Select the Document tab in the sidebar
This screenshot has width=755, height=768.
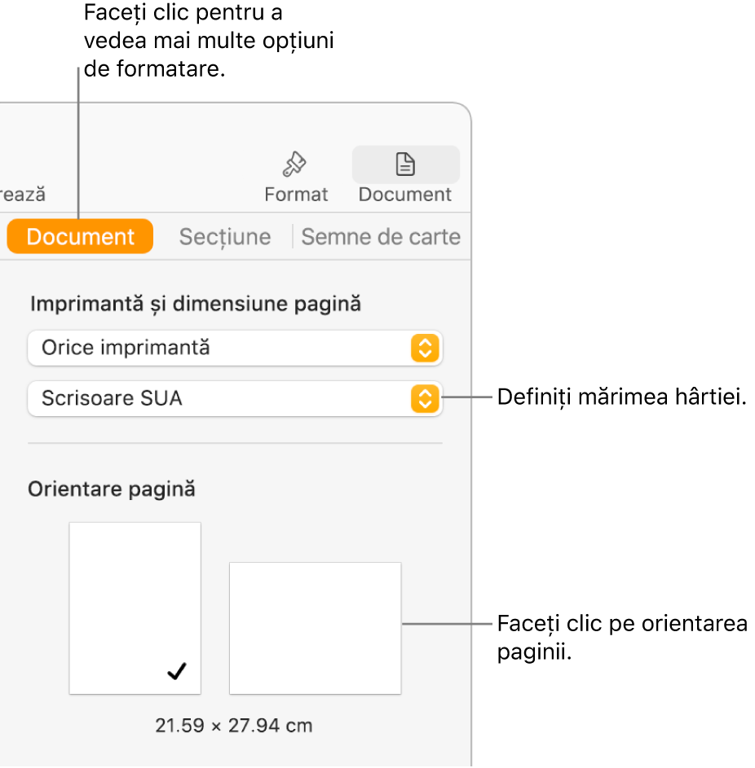coord(79,236)
